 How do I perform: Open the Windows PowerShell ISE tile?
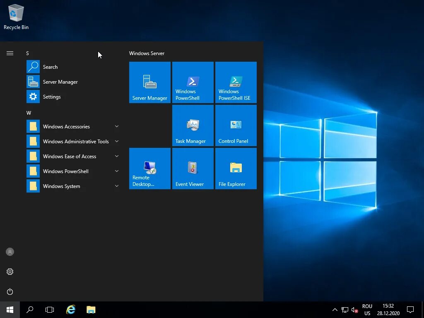pyautogui.click(x=236, y=82)
